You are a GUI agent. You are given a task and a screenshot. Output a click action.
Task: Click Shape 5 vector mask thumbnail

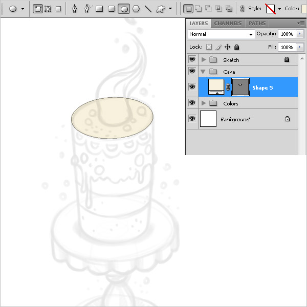pyautogui.click(x=240, y=87)
